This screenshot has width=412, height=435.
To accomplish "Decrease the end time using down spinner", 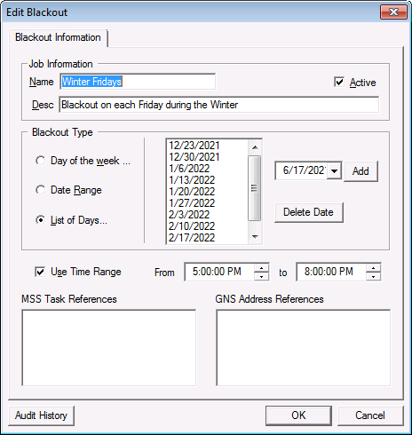I will [x=373, y=276].
